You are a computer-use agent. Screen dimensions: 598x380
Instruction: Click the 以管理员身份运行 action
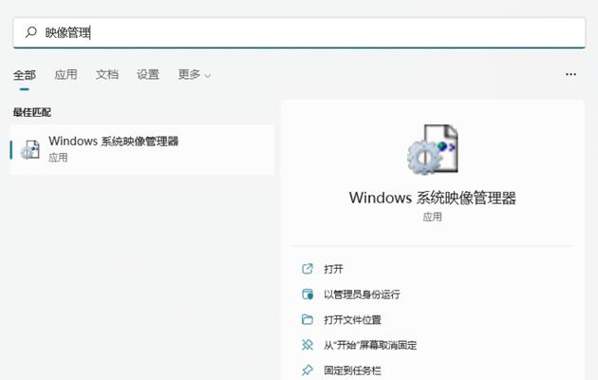(362, 294)
